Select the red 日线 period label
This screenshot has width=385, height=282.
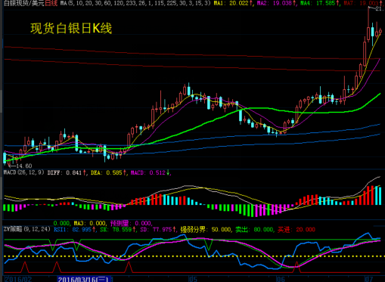coord(51,3)
